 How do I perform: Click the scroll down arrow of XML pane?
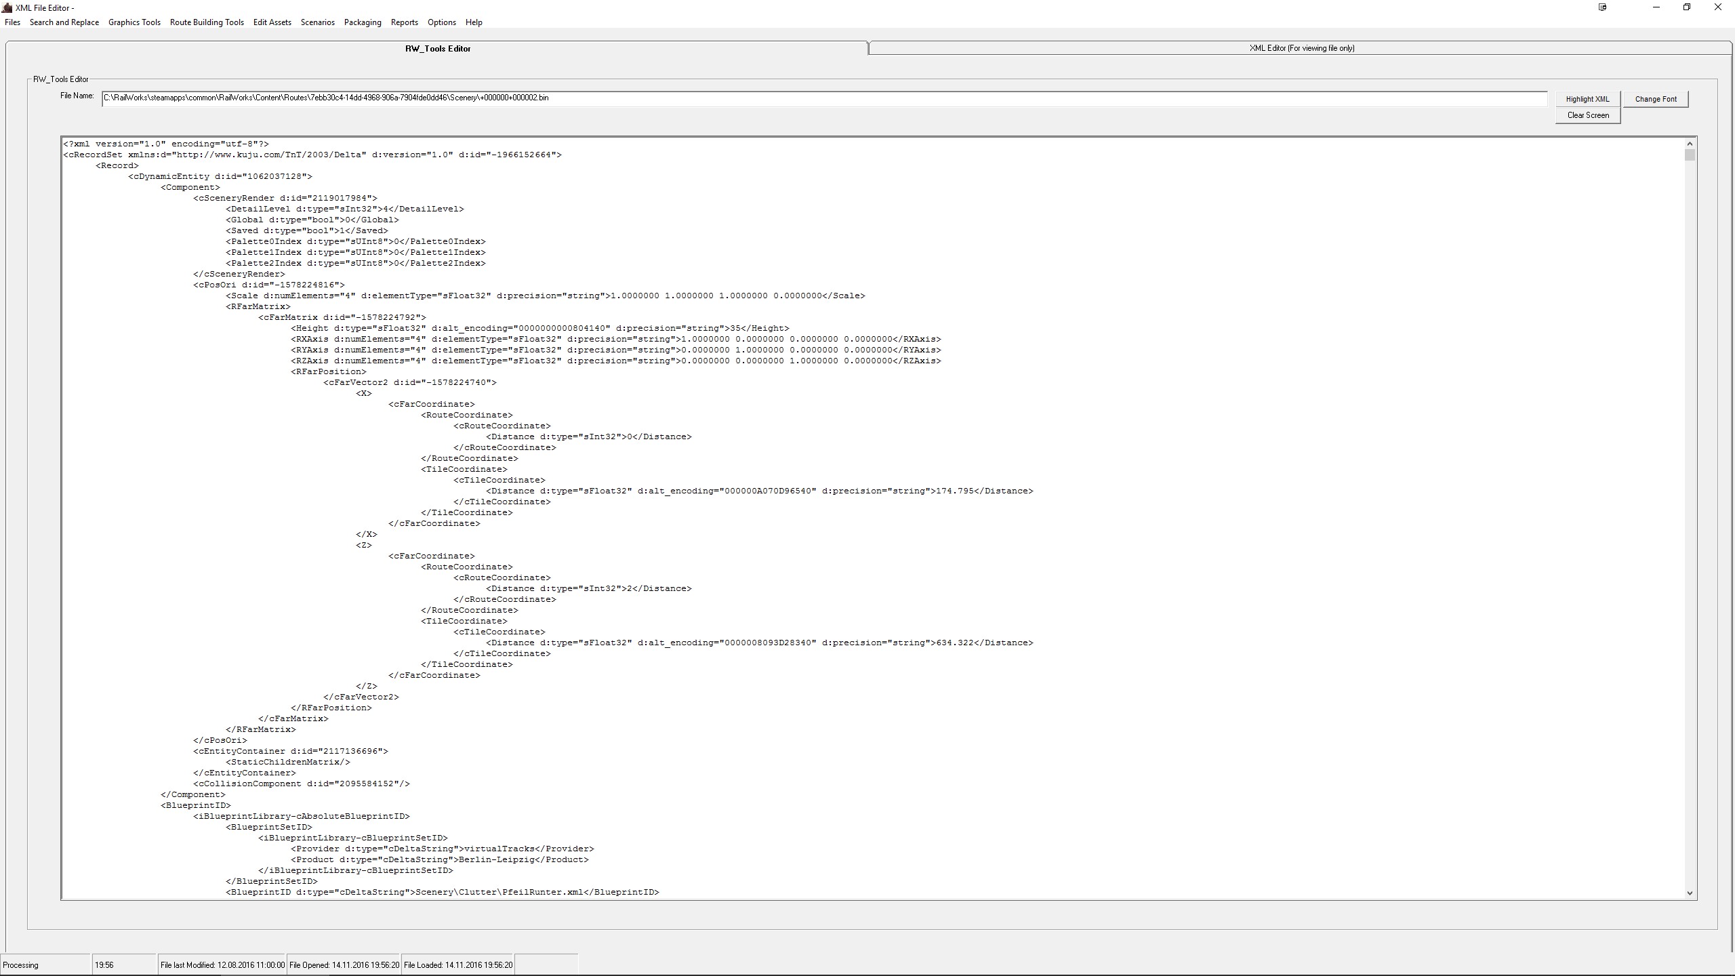click(x=1690, y=893)
